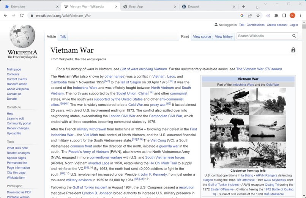The image size is (306, 198).
Task: Open a new tab with plus button
Action: (244, 6)
